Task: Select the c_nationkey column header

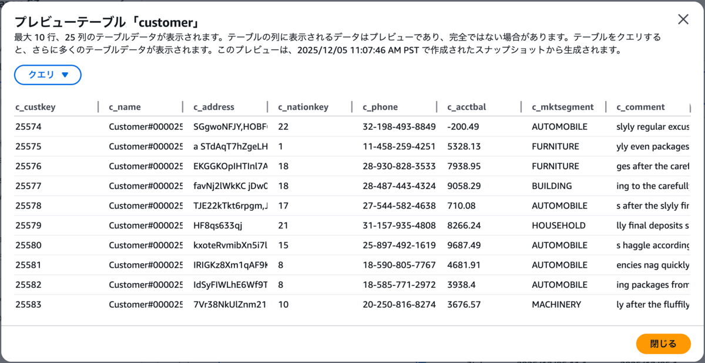Action: tap(303, 107)
